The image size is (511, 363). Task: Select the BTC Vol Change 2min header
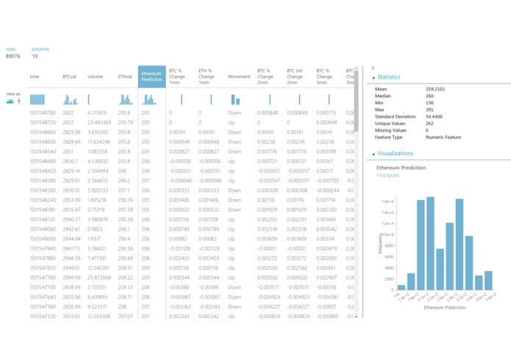tap(295, 76)
